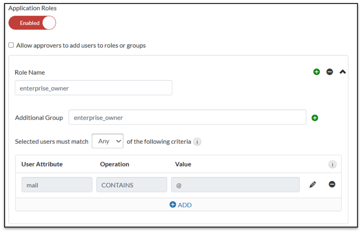
Task: Click the Additional Group text field
Action: click(187, 117)
